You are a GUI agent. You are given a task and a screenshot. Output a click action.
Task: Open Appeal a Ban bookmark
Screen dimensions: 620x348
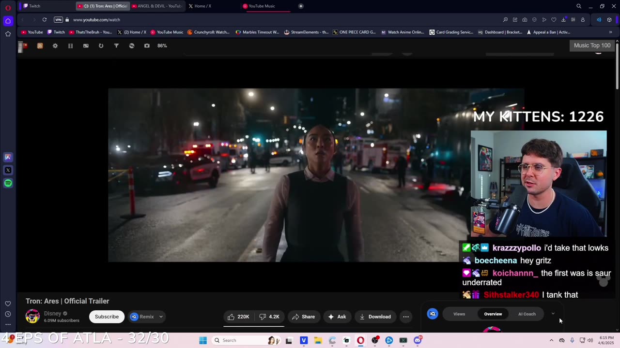click(548, 32)
